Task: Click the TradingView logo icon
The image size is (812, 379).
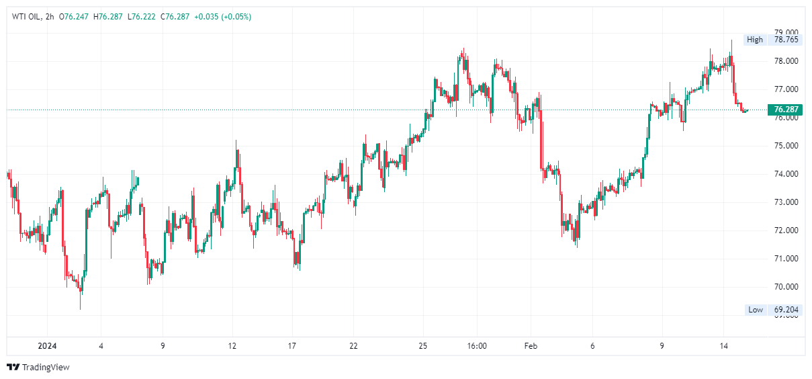Action: 13,367
